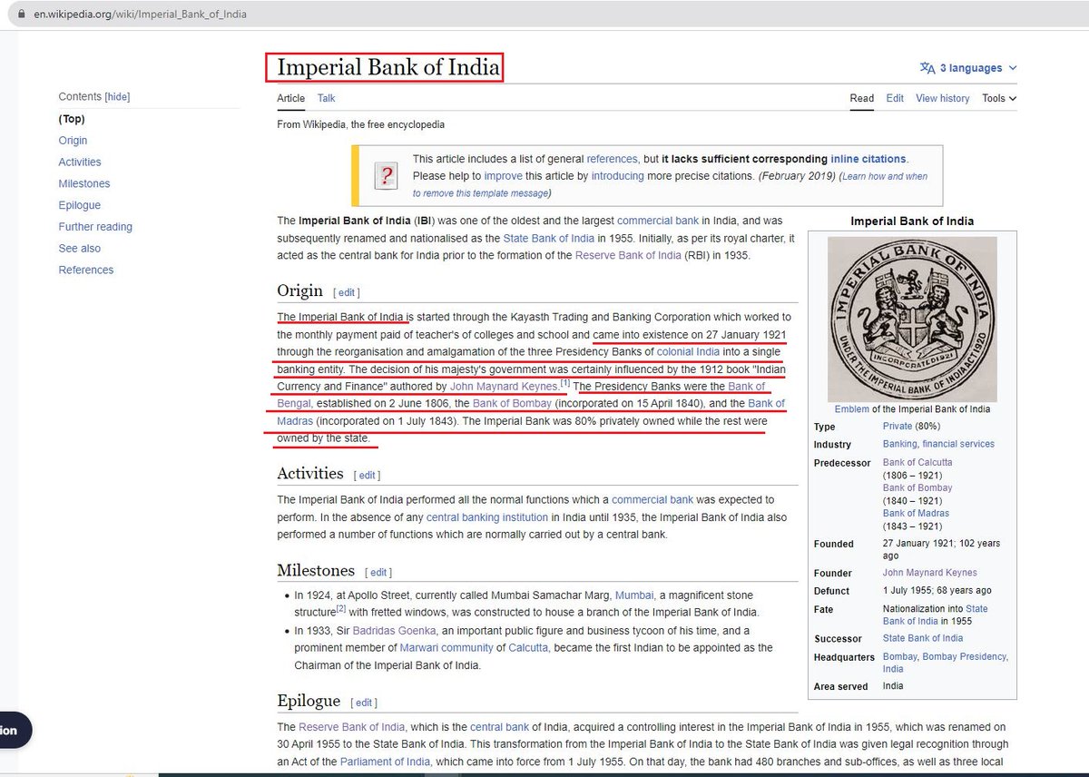1089x777 pixels.
Task: Open Private link in infobox Type
Action: point(898,427)
